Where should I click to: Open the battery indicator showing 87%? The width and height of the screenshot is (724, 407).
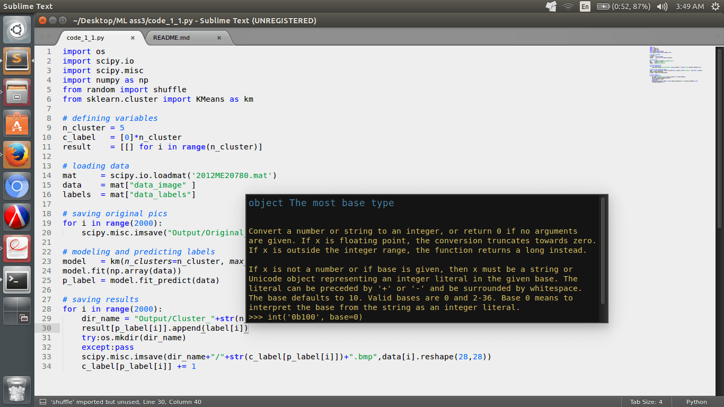(623, 6)
